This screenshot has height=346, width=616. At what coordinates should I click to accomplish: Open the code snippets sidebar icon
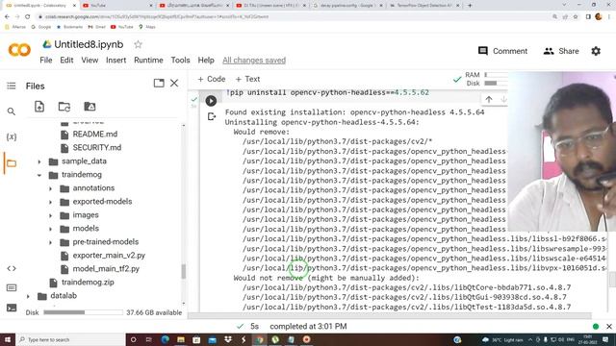(12, 269)
